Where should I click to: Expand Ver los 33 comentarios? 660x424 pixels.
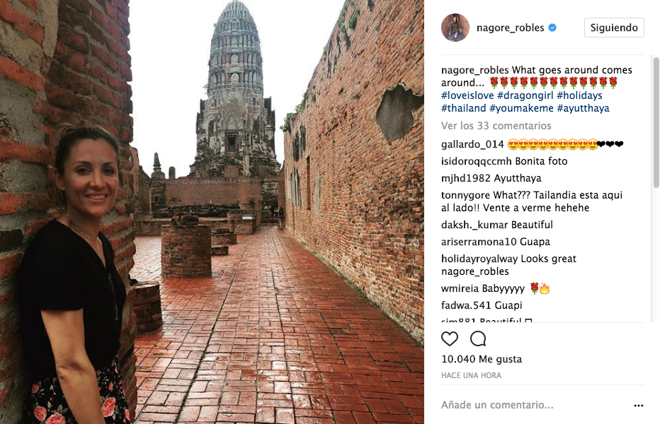496,126
